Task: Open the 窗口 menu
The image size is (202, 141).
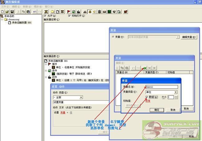Action: (48, 6)
